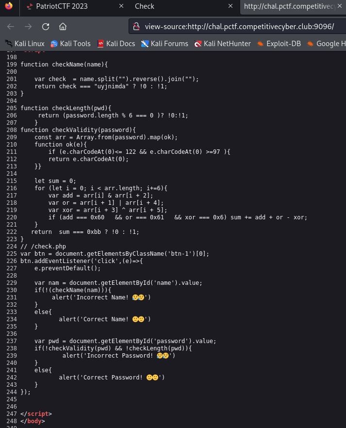Open the Kali Docs bookmark
The height and width of the screenshot is (428, 346).
(116, 44)
